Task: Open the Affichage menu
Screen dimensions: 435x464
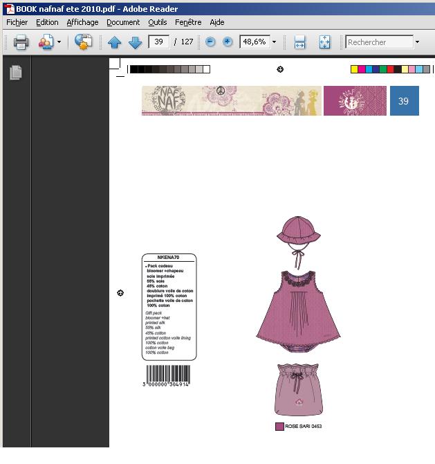Action: [x=82, y=22]
